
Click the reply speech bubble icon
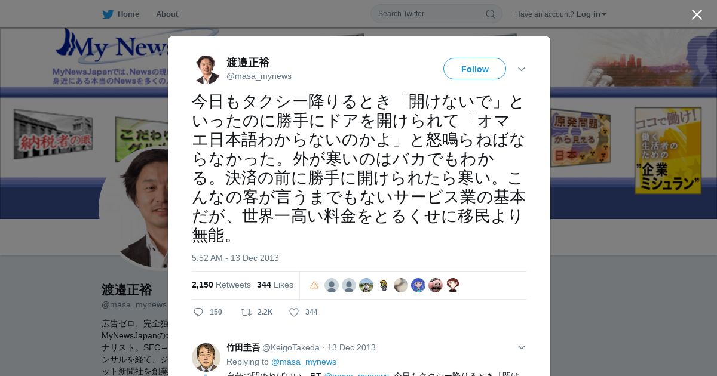[198, 312]
